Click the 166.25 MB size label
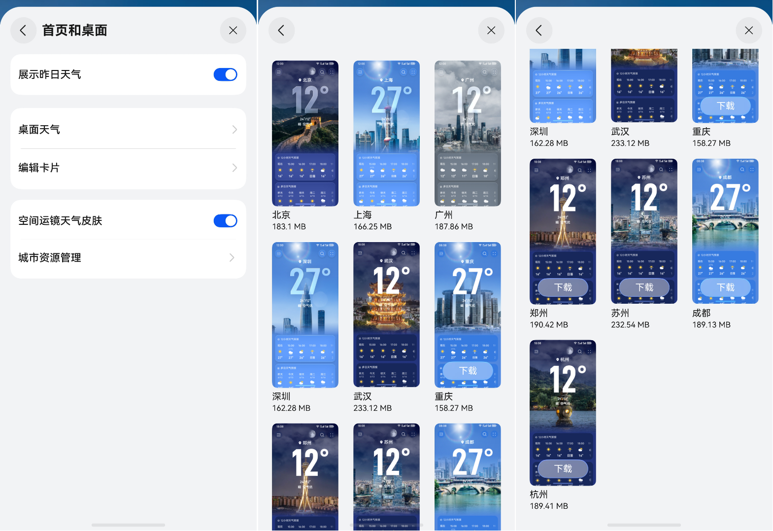773x531 pixels. click(x=372, y=227)
